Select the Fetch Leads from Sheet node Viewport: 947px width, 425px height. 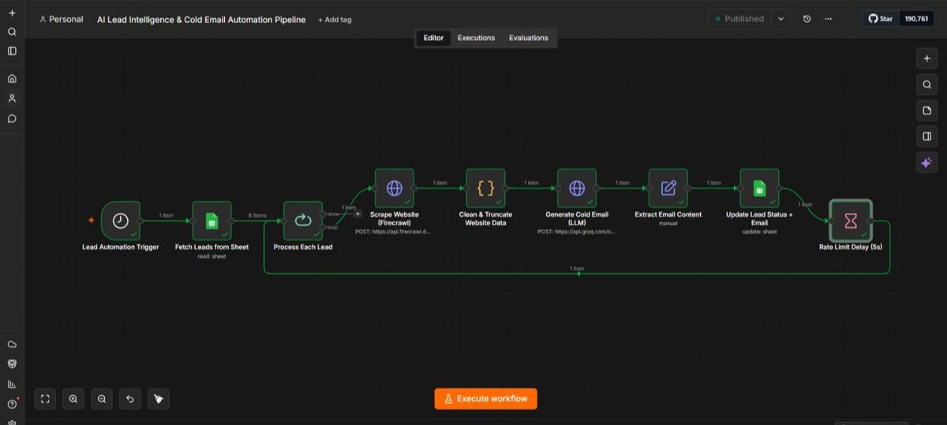211,221
